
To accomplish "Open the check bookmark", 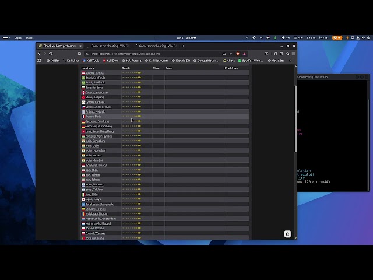I will pyautogui.click(x=229, y=61).
